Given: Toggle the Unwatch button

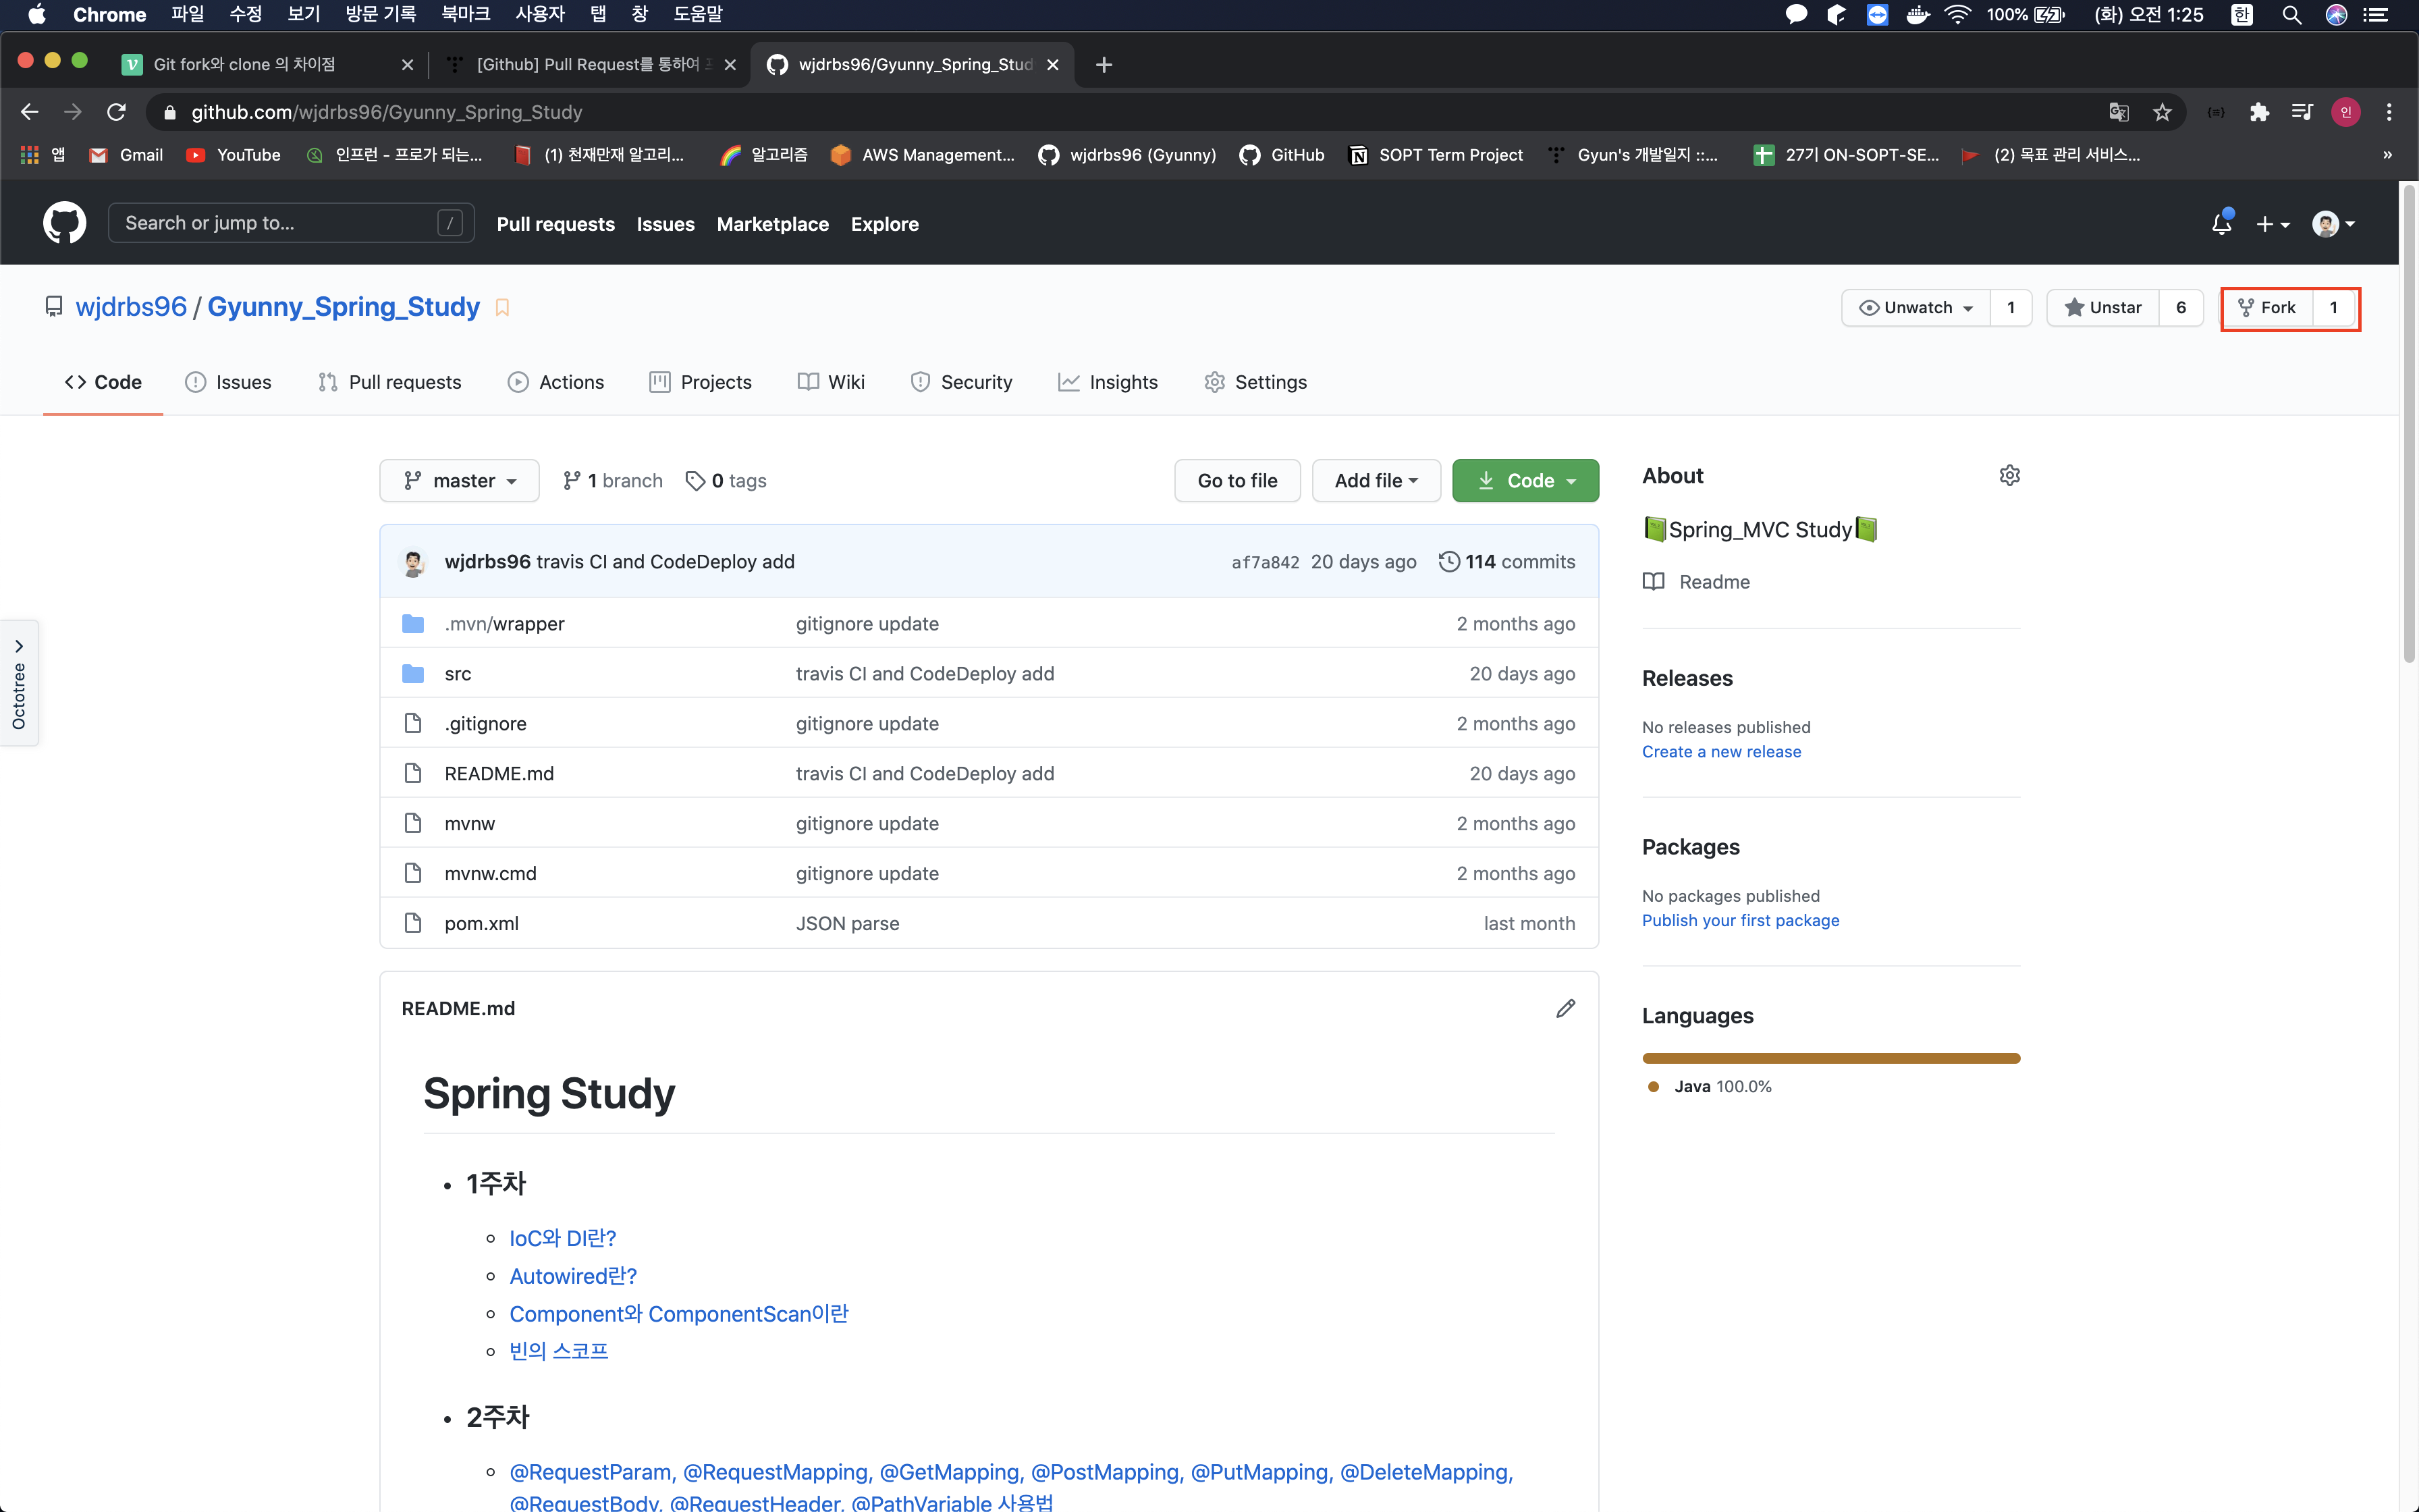Looking at the screenshot, I should tap(1916, 308).
